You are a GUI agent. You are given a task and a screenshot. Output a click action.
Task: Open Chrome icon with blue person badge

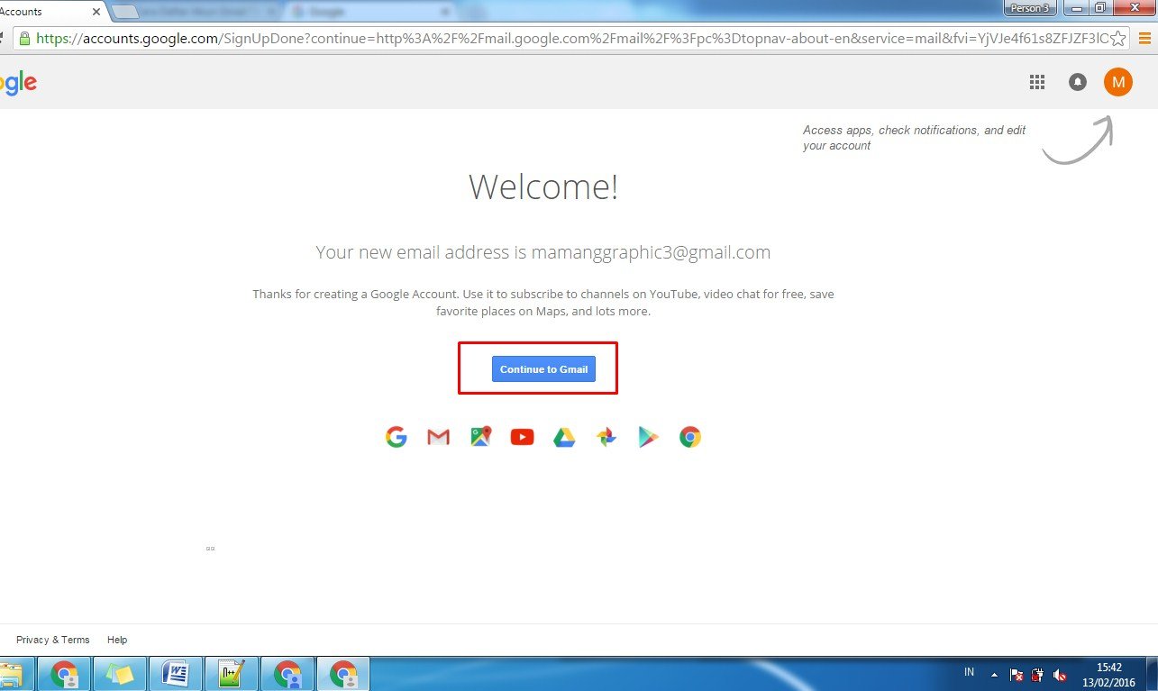coord(287,674)
